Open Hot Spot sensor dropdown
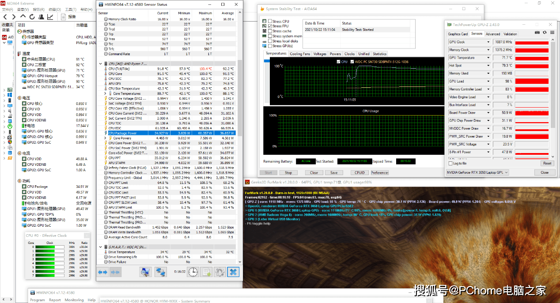The width and height of the screenshot is (560, 303). [488, 66]
